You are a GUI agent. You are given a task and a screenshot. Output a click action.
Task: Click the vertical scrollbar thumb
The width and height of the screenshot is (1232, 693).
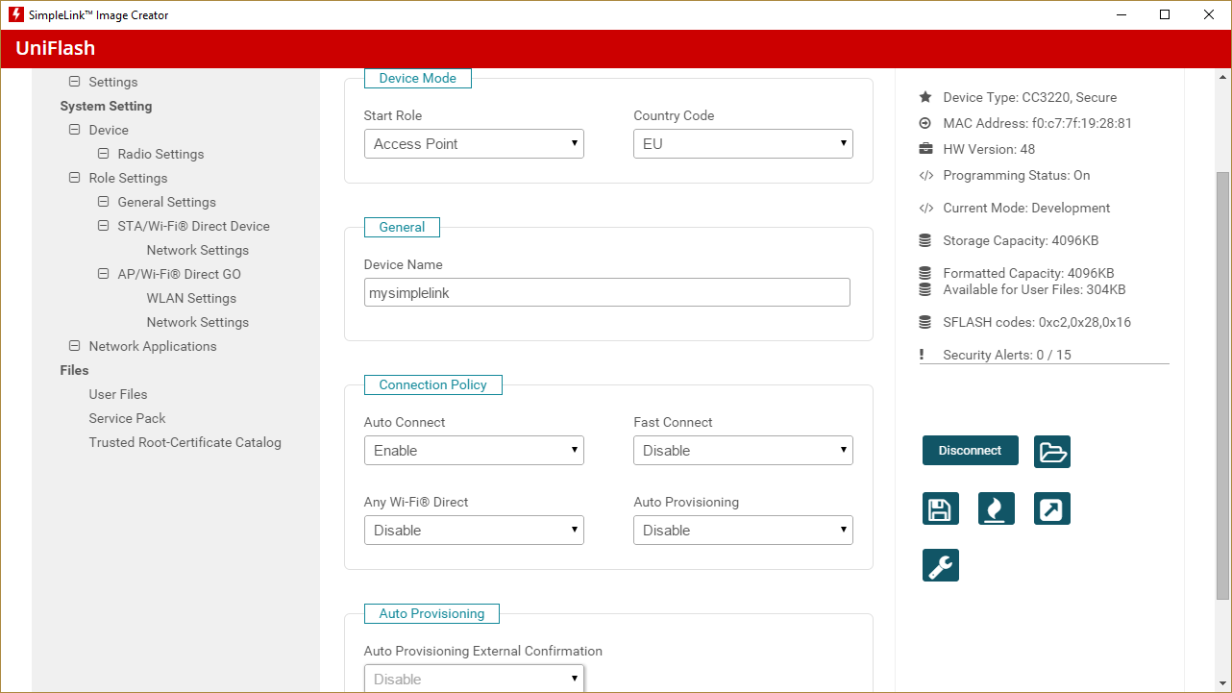[1223, 384]
